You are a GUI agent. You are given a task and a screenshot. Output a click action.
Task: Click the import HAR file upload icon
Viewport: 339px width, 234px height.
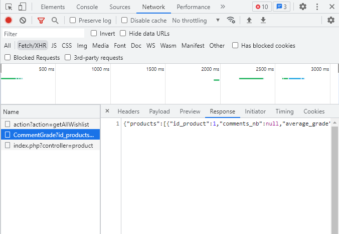tap(249, 20)
